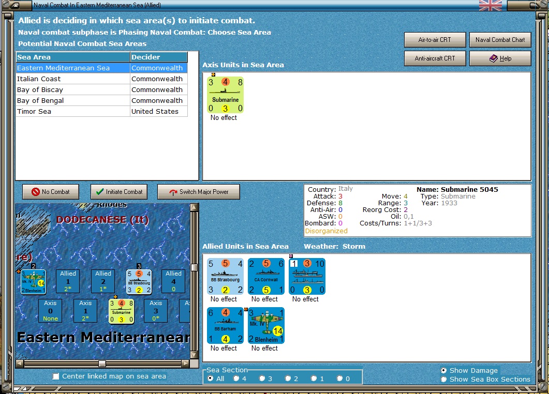
Task: Click the Submarine counter on the map
Action: 121,311
